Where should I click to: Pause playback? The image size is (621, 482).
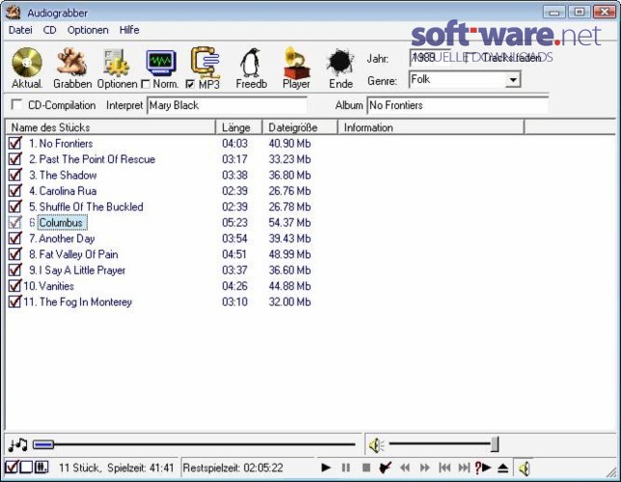[346, 468]
